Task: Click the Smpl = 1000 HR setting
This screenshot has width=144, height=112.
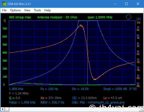Action: [115, 89]
